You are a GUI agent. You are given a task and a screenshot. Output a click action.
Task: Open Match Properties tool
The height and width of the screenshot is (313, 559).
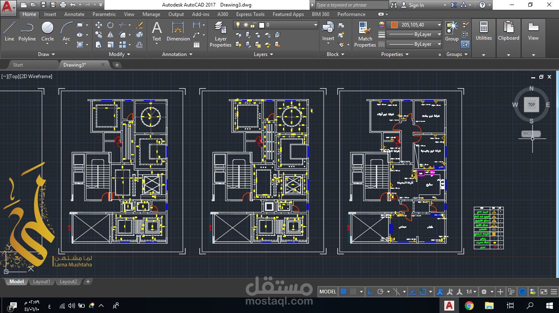[x=364, y=34]
